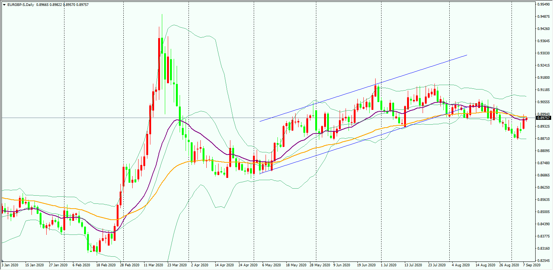Click the 0.90555 price axis label
Screen dimensions: 553x270
tap(543, 102)
